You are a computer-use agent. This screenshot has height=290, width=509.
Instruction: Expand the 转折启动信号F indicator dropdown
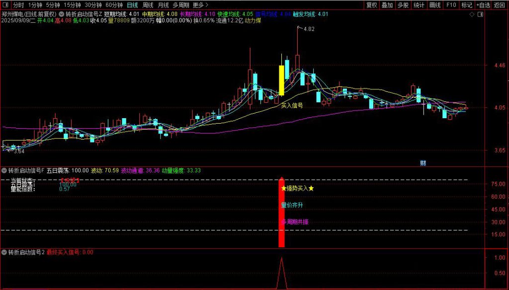coord(4,170)
